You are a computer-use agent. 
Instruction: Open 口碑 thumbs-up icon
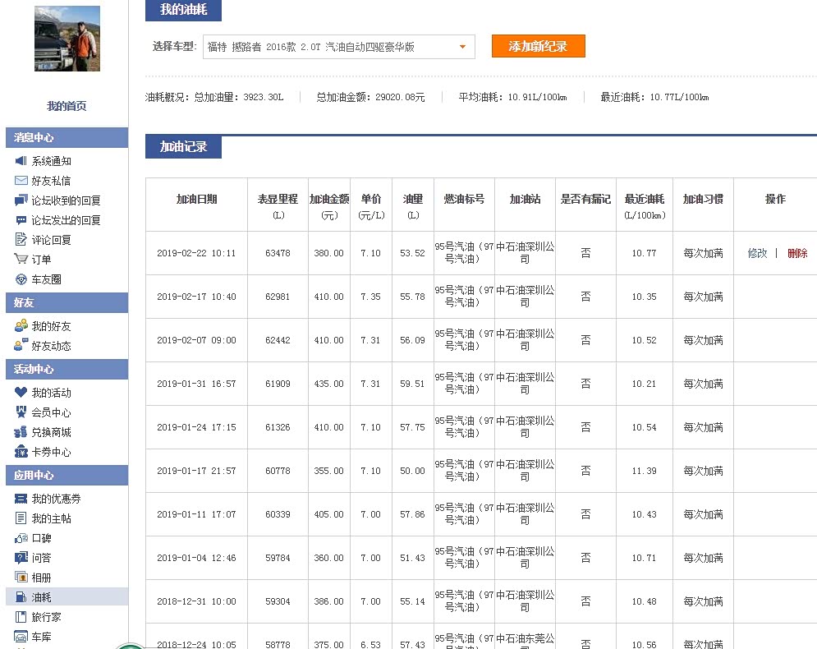click(x=21, y=538)
